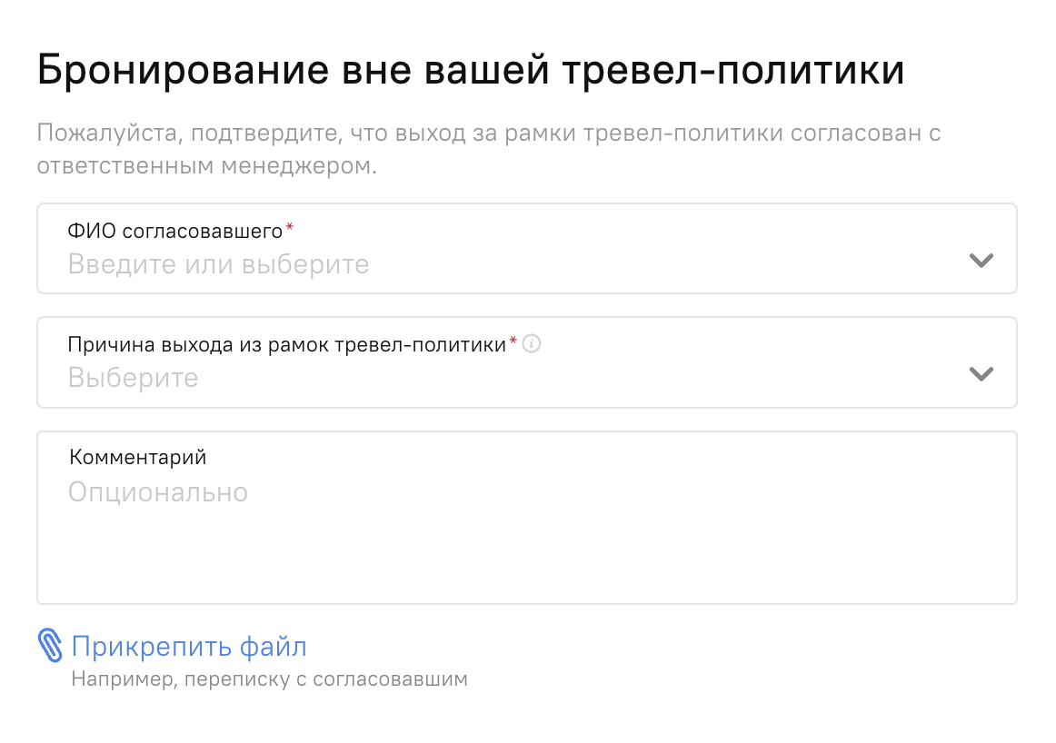Click the Прикрепить файл link

(x=189, y=647)
